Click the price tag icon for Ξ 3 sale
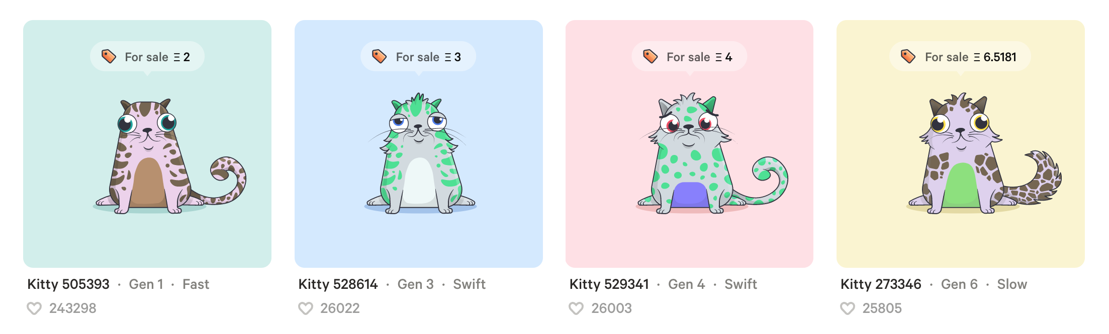 [379, 56]
